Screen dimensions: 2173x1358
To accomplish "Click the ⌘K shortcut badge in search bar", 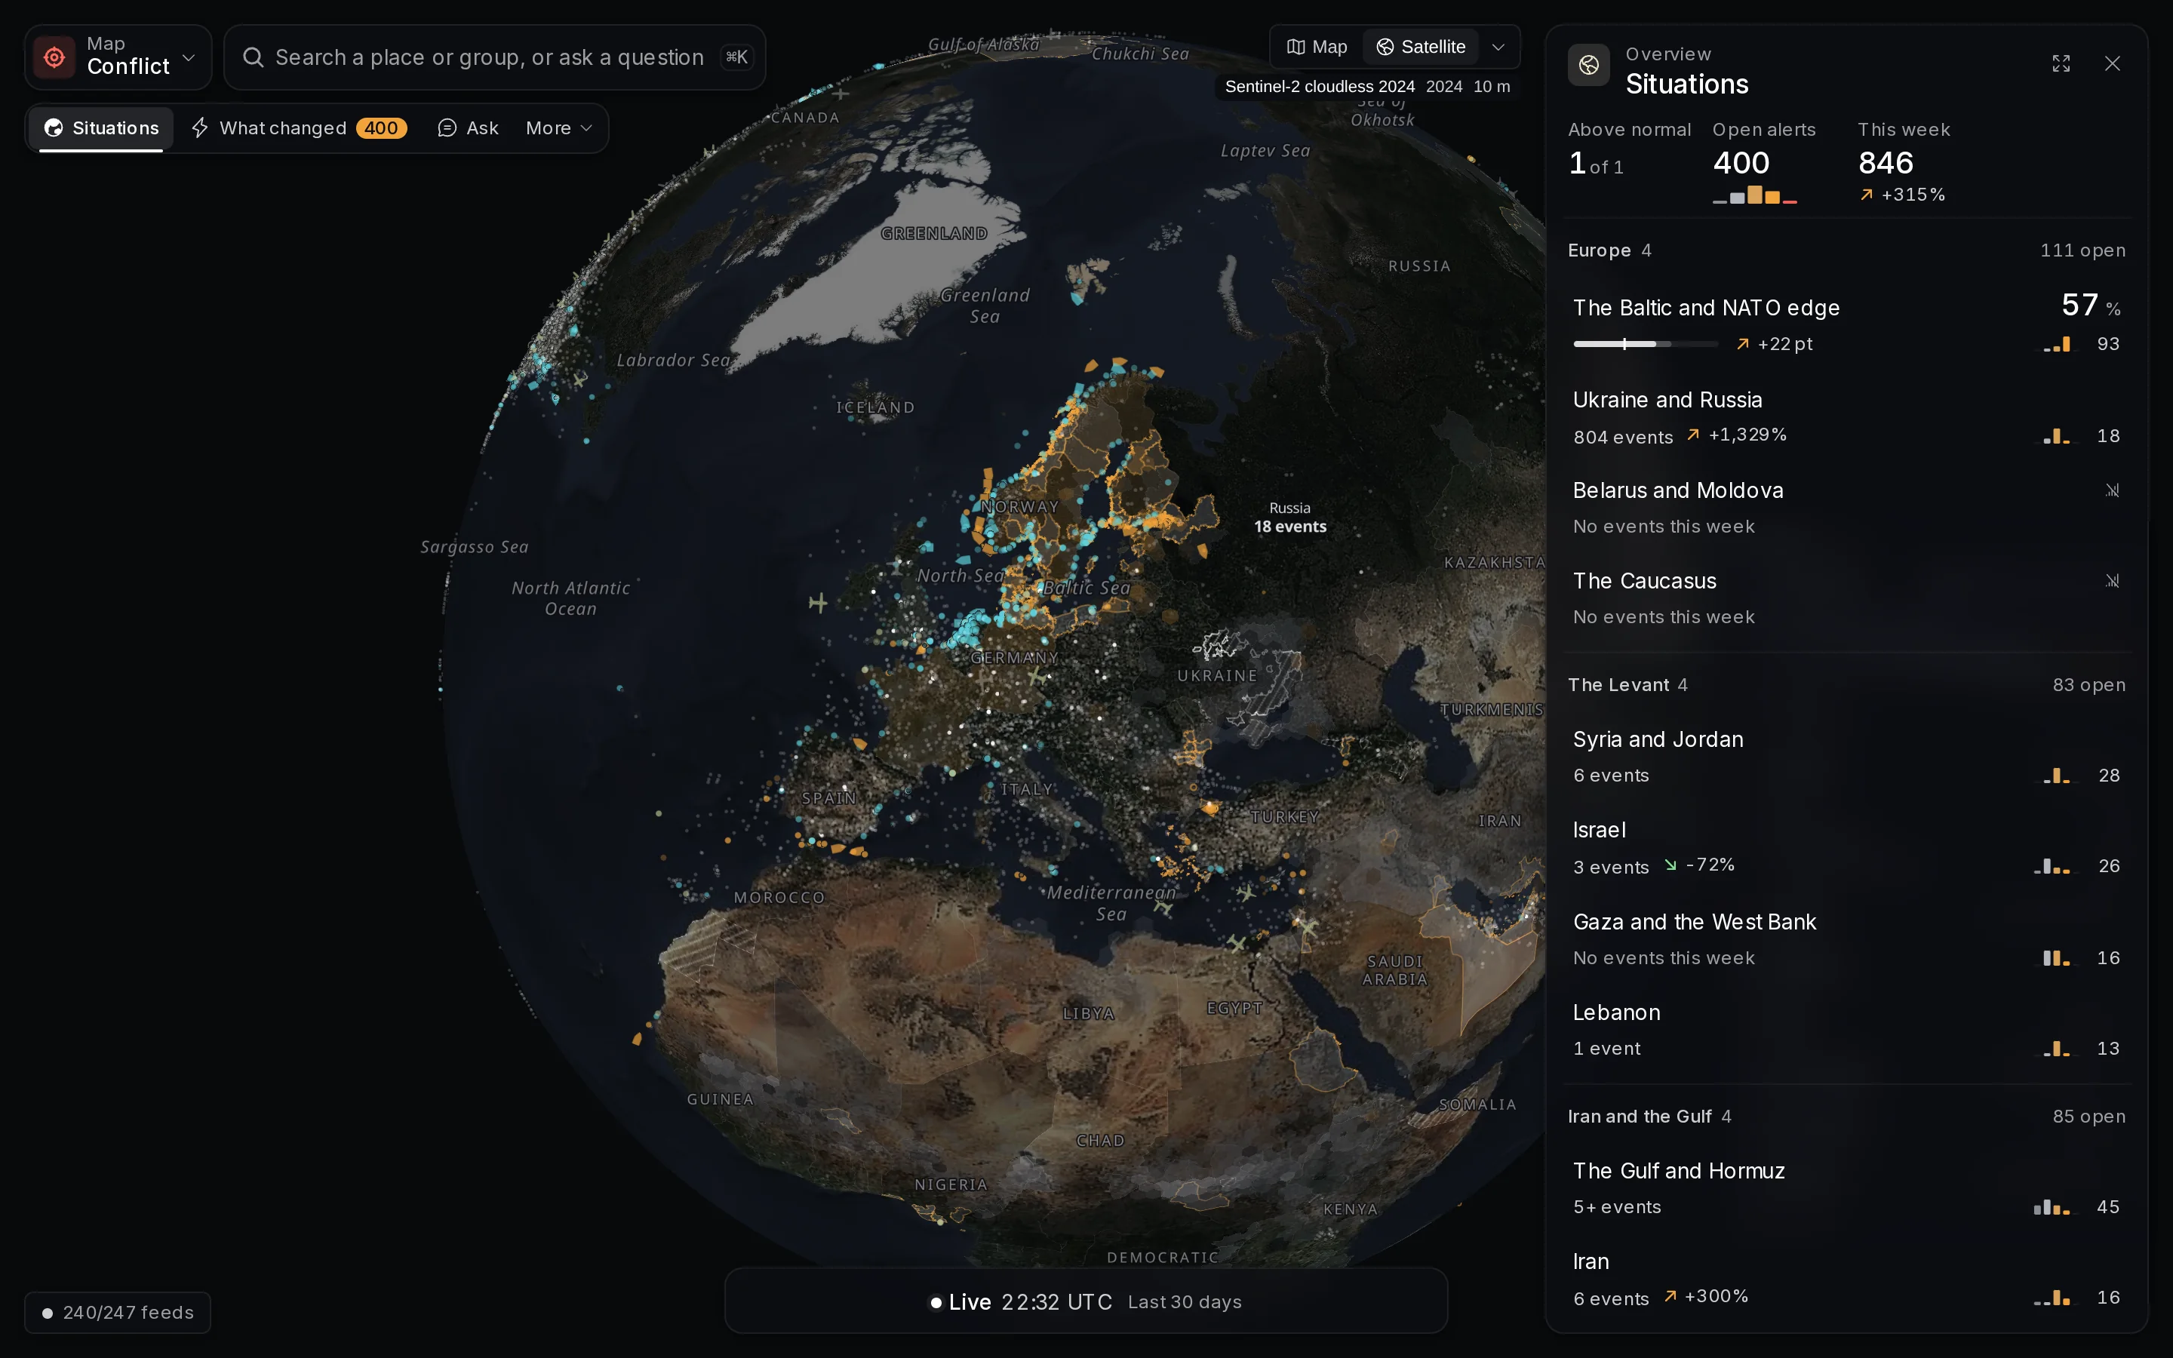I will pyautogui.click(x=736, y=57).
